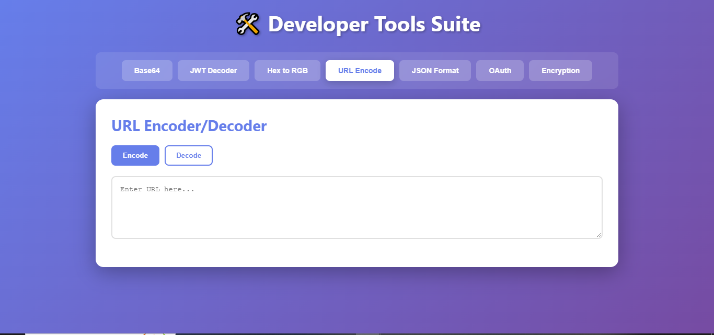Click the textarea resize grip at its corner
Image resolution: width=714 pixels, height=335 pixels.
pos(600,235)
